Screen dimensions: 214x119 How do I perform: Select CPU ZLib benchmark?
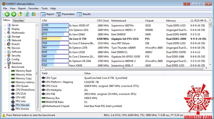click(x=21, y=94)
